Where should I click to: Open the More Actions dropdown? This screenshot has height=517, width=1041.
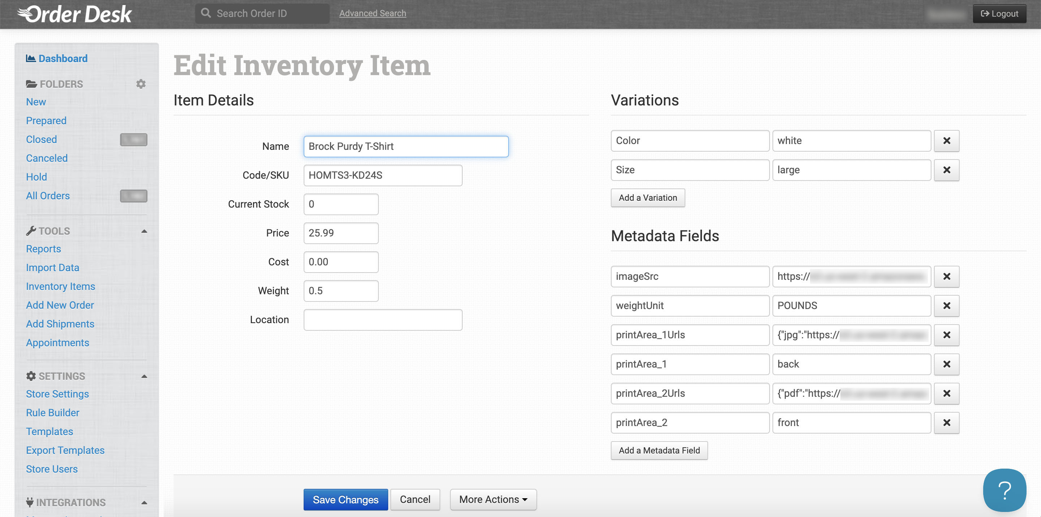click(493, 499)
